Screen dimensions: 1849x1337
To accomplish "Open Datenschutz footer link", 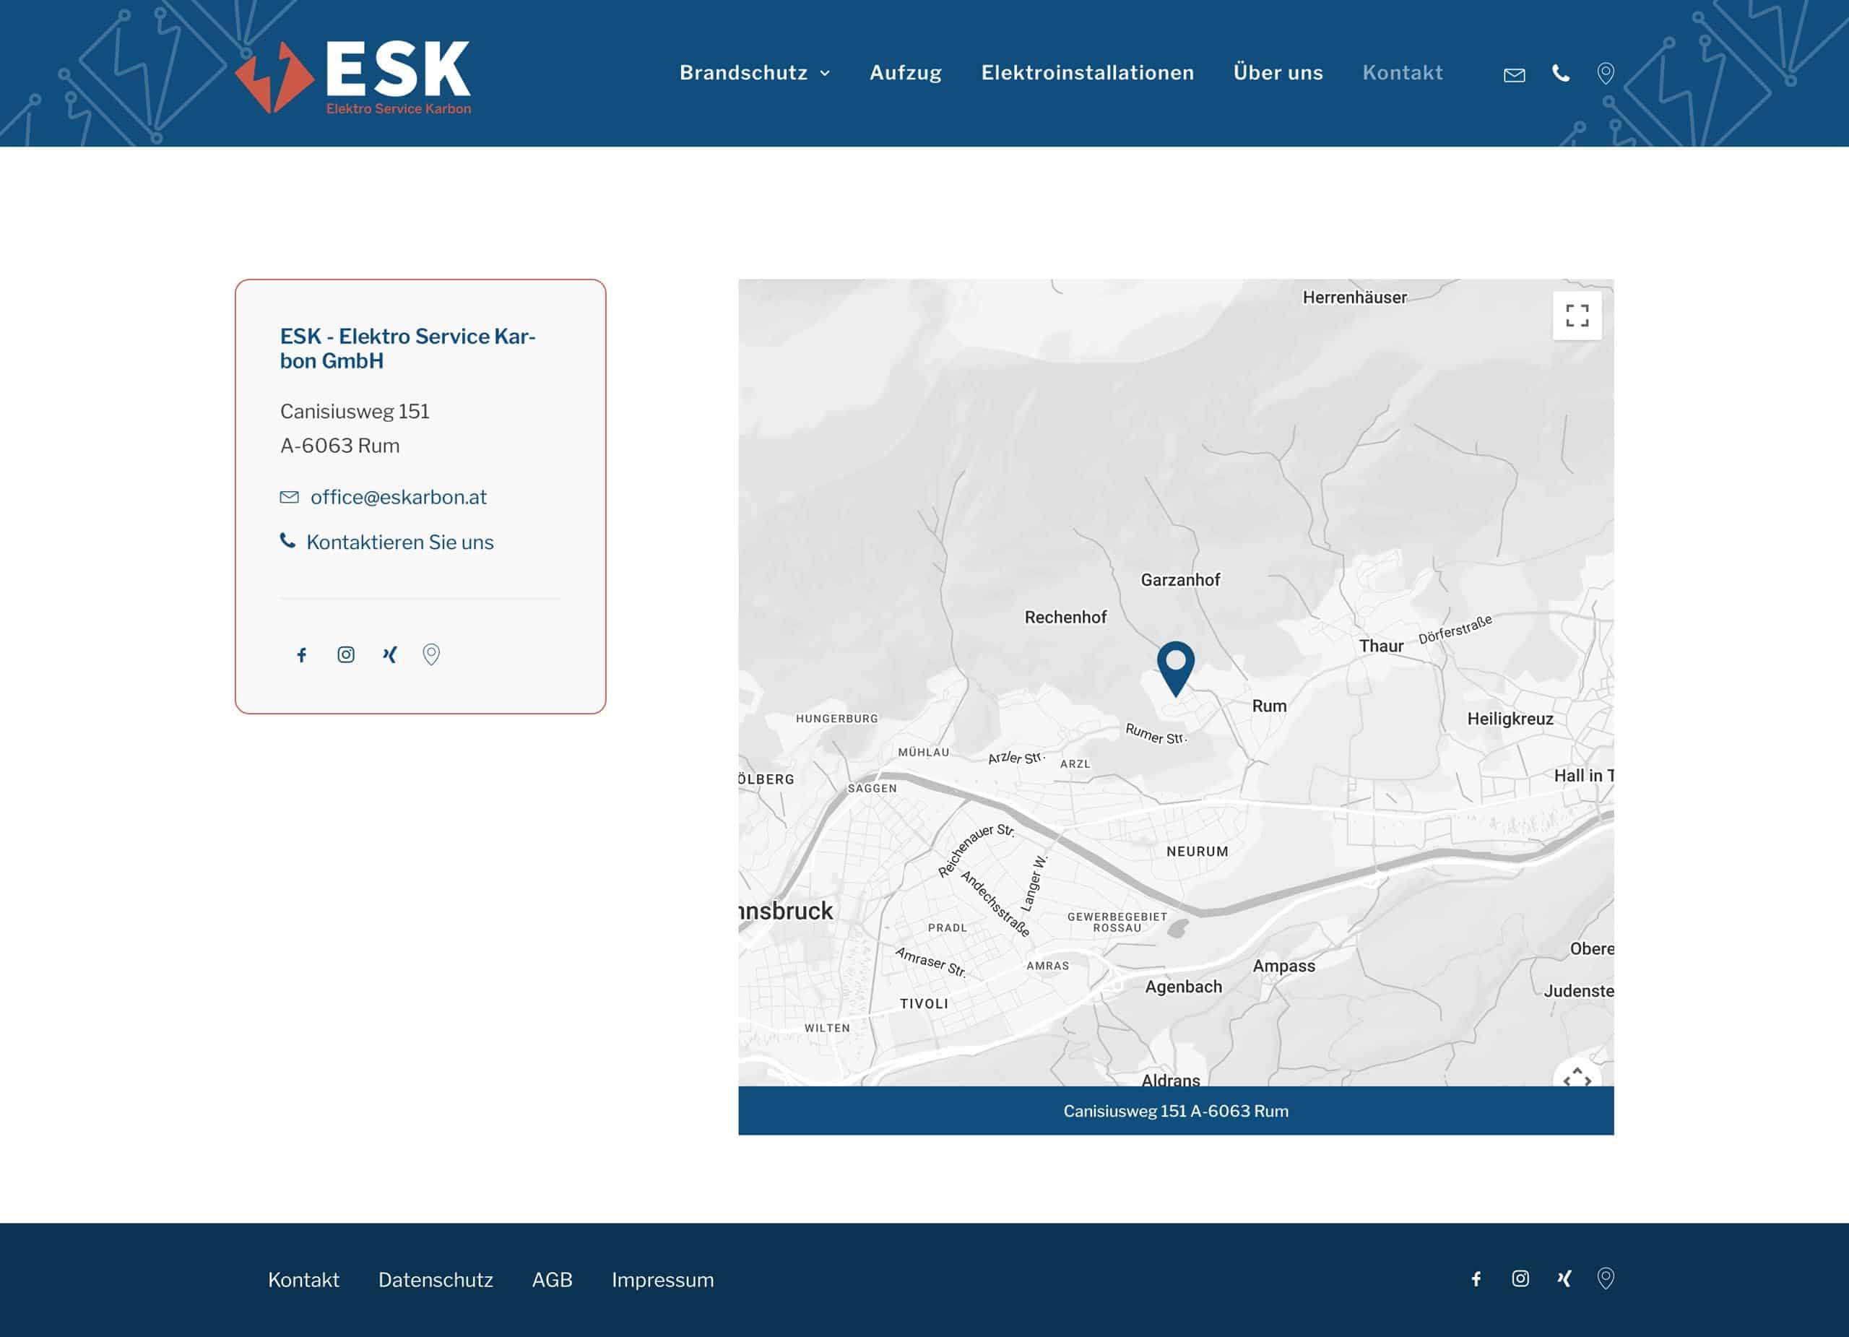I will point(436,1279).
